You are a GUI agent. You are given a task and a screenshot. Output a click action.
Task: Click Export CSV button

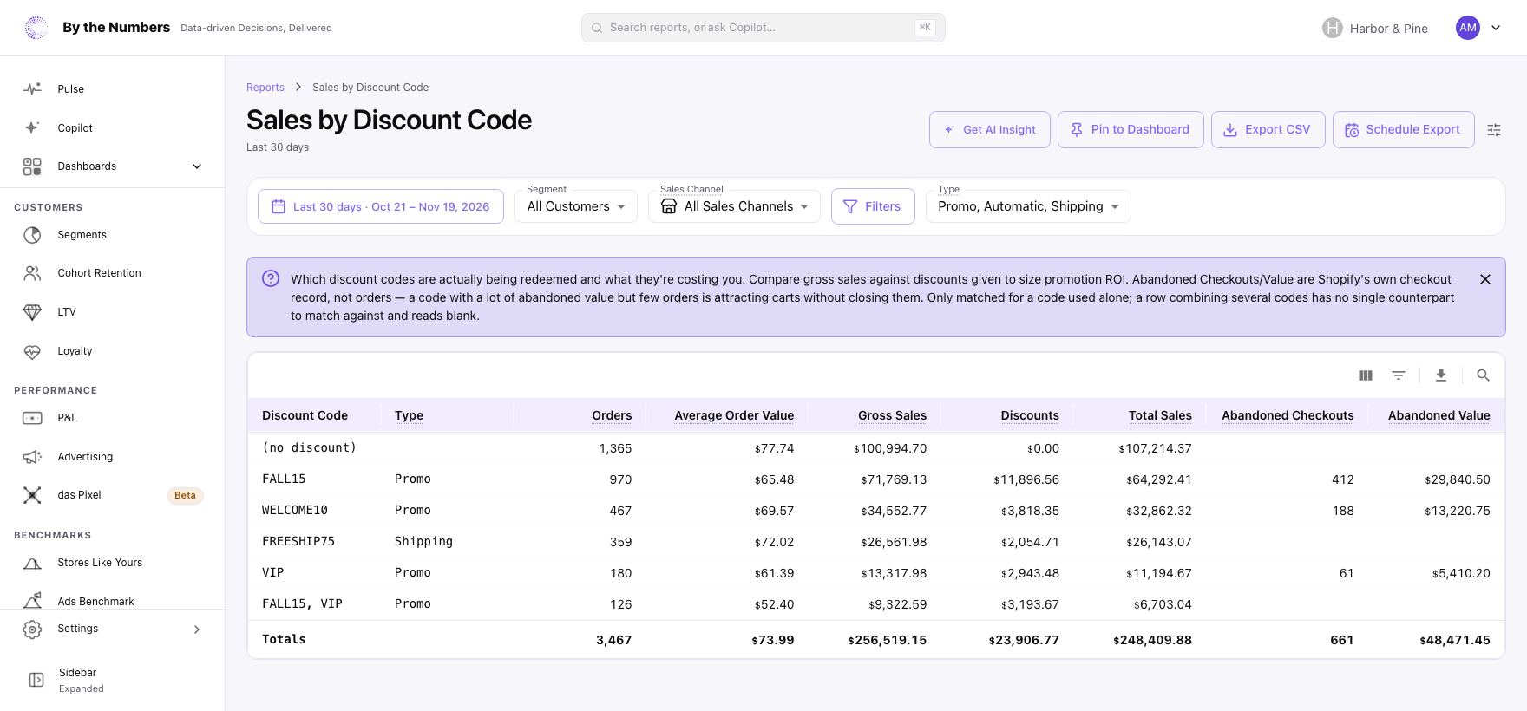tap(1268, 130)
